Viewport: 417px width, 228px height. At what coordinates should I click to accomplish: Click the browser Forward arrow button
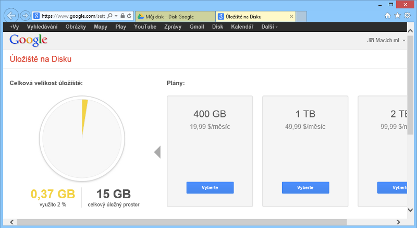click(x=24, y=16)
